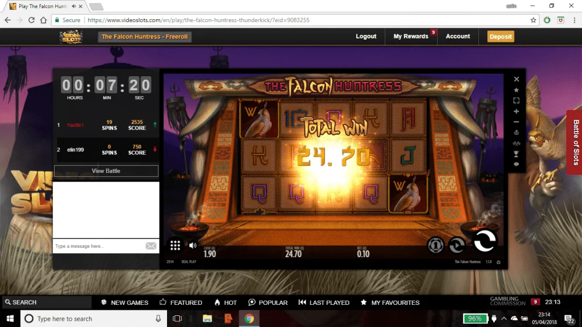Image resolution: width=582 pixels, height=327 pixels.
Task: Open the money bag icon in sidebar
Action: (x=516, y=133)
